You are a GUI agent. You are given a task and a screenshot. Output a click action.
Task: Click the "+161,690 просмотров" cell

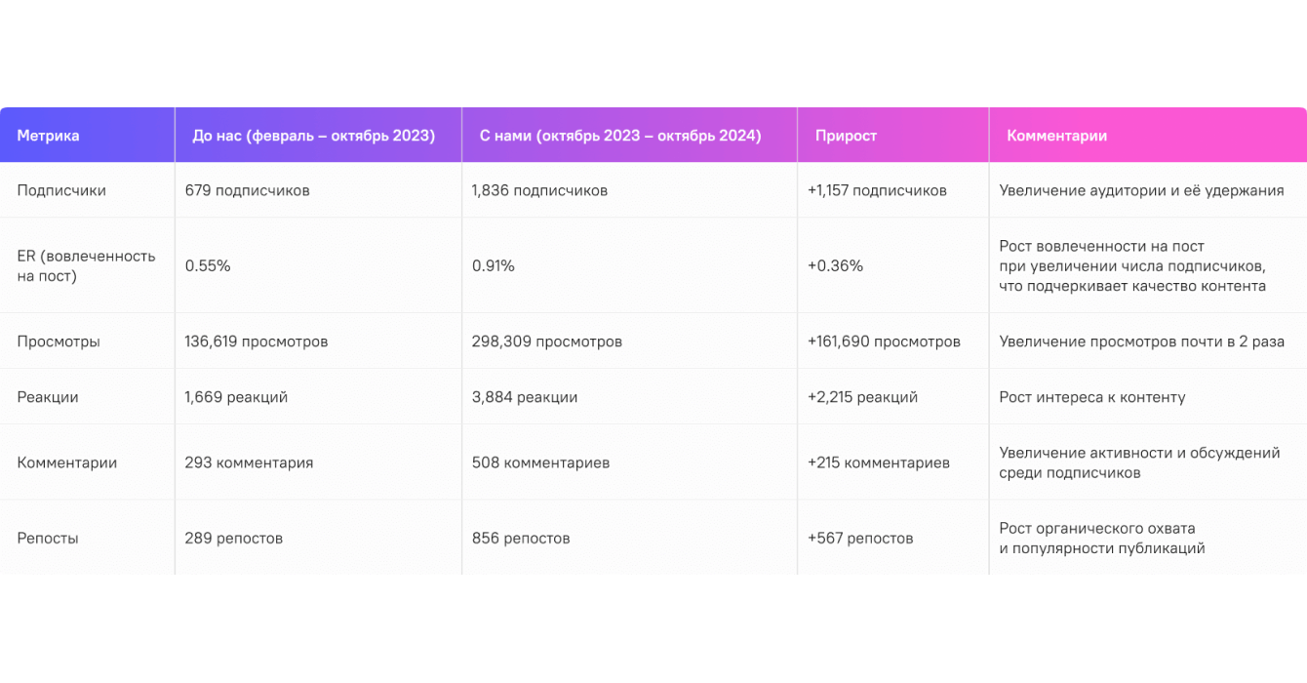click(x=884, y=341)
